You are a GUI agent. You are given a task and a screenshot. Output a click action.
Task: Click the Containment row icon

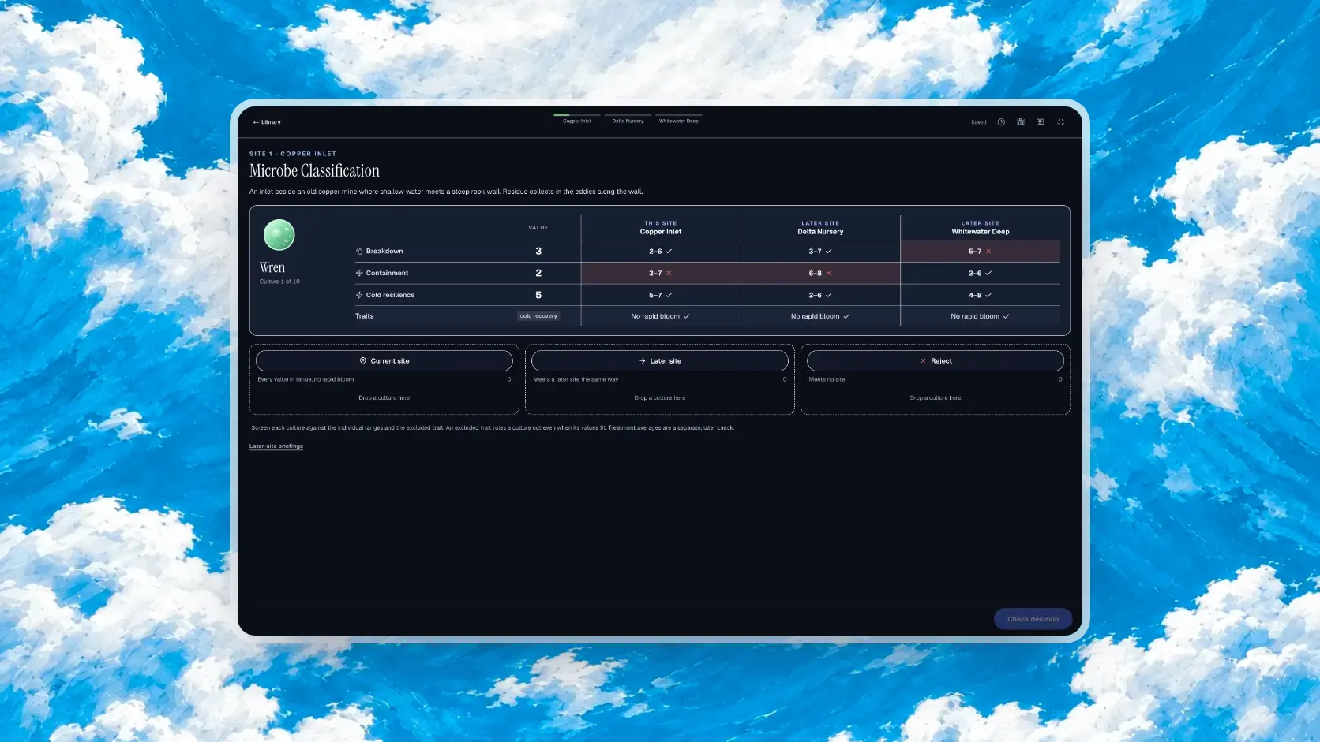pos(359,274)
